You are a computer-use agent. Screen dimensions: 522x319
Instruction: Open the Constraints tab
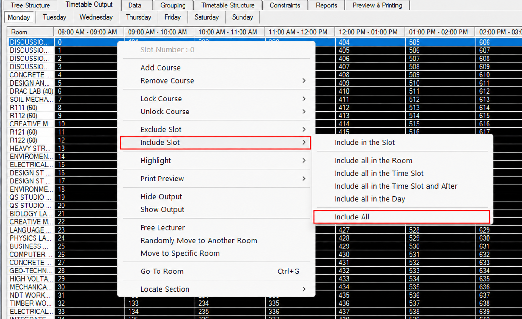click(285, 5)
